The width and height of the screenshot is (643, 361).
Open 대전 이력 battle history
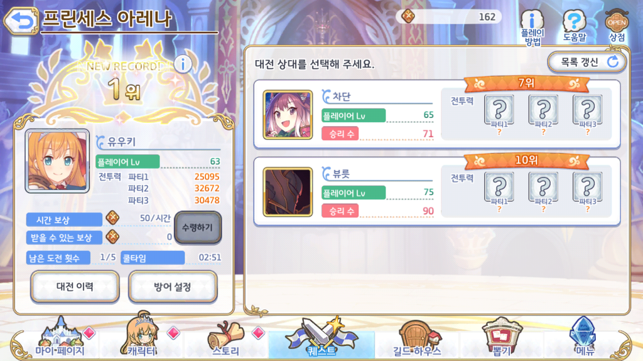pos(75,286)
